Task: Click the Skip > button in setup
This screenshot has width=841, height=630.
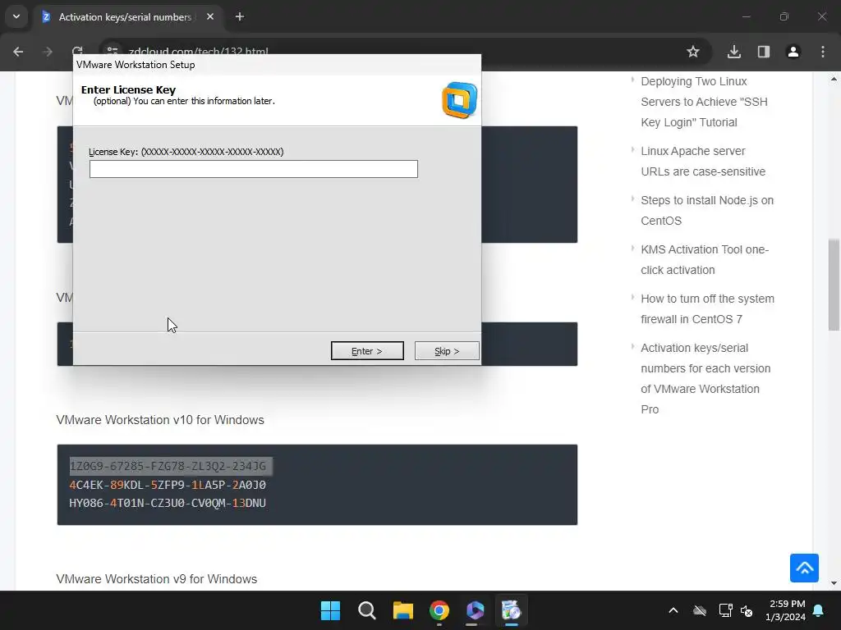Action: click(x=447, y=351)
